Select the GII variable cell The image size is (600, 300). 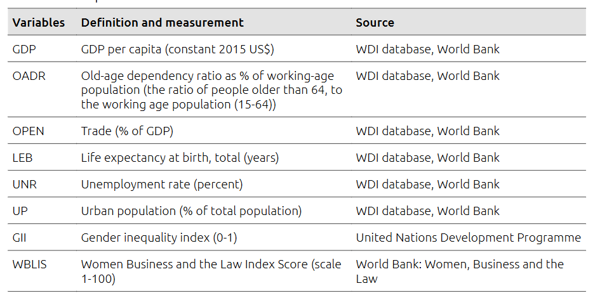pos(20,238)
